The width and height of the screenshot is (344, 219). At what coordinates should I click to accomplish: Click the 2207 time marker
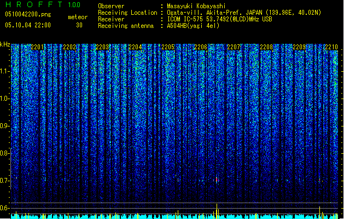click(x=234, y=47)
